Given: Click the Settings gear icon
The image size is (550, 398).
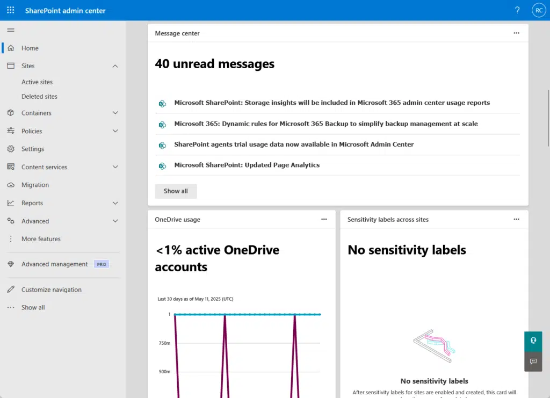Looking at the screenshot, I should pyautogui.click(x=11, y=149).
